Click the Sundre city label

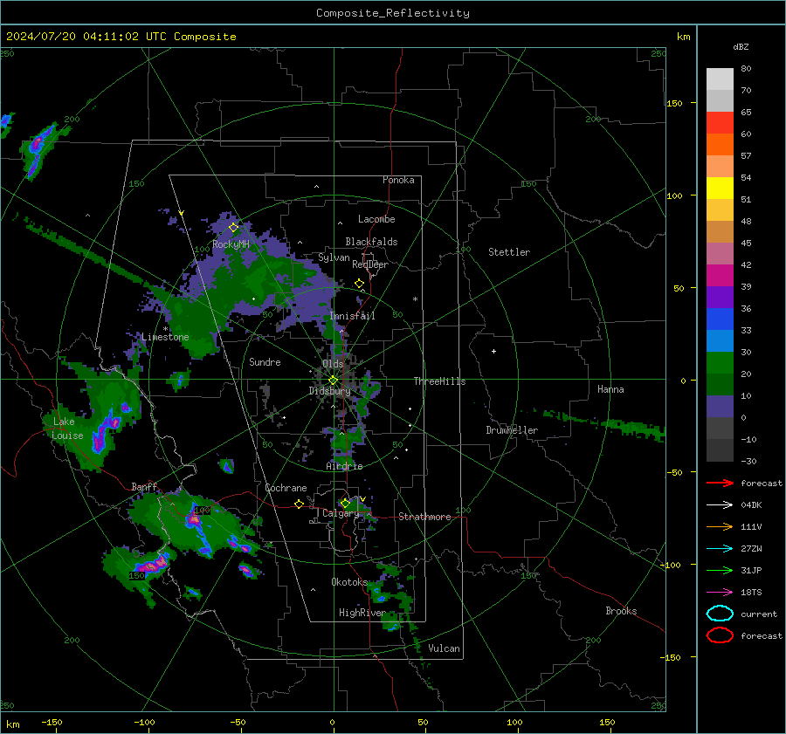(x=265, y=361)
